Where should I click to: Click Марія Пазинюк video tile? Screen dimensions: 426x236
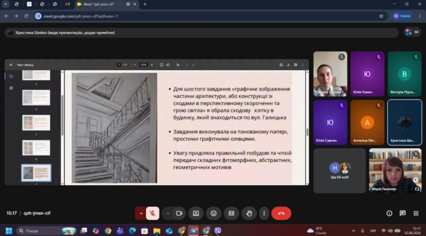[395, 171]
